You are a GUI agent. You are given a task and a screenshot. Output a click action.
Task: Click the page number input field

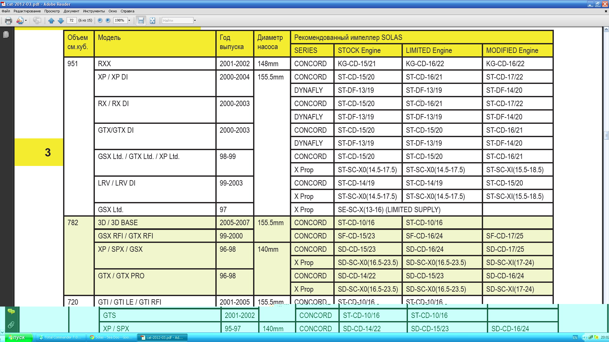[x=72, y=21]
